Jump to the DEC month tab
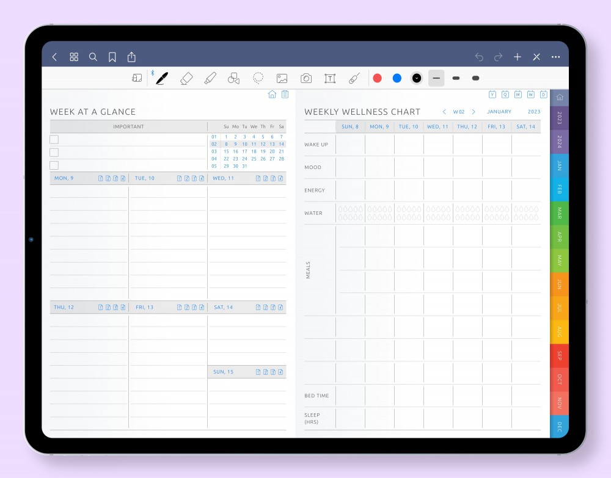This screenshot has height=478, width=611. coord(560,427)
